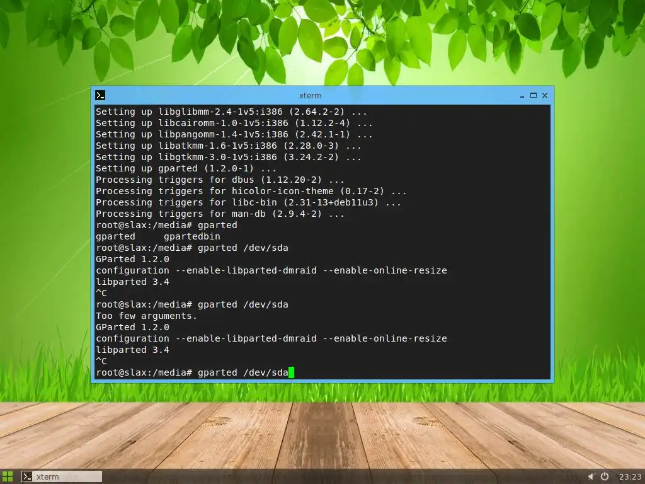This screenshot has width=645, height=484.
Task: Click the terminal icon in taskbar
Action: point(27,476)
